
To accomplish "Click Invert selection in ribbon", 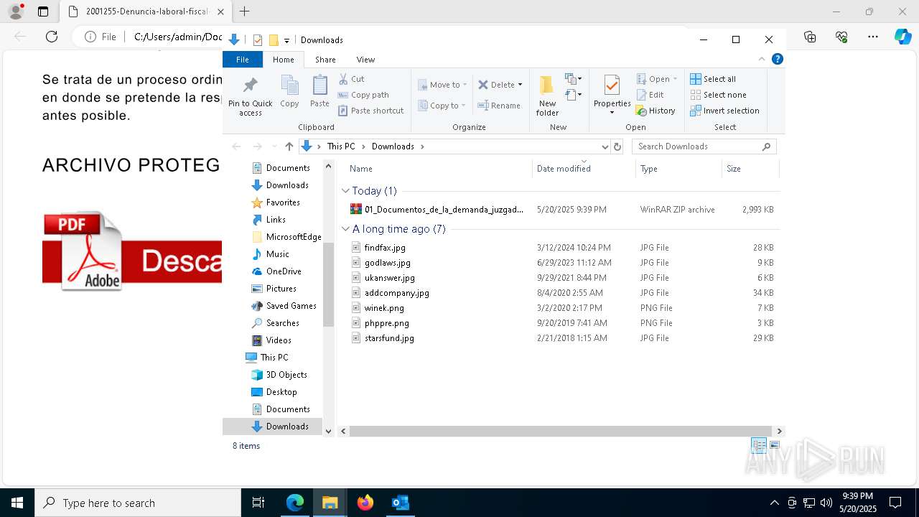I will [x=724, y=111].
